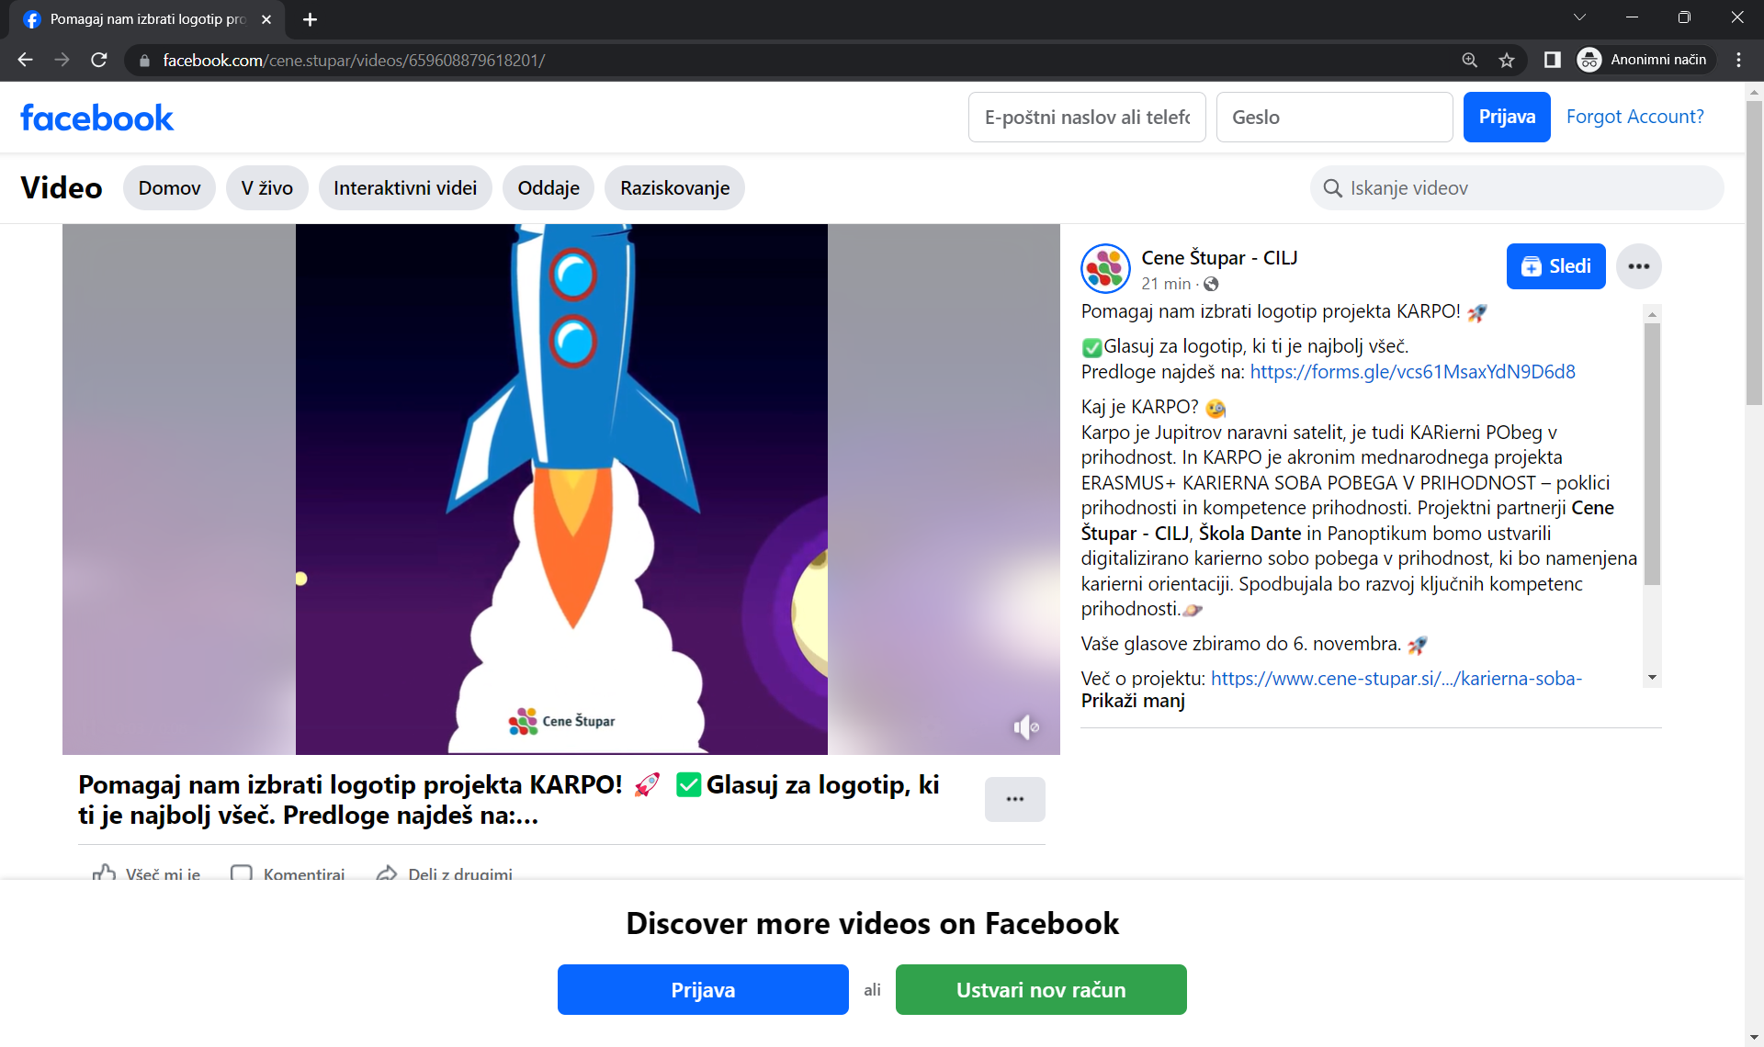Open Cene Štupar profile picture
This screenshot has width=1764, height=1047.
point(1105,268)
